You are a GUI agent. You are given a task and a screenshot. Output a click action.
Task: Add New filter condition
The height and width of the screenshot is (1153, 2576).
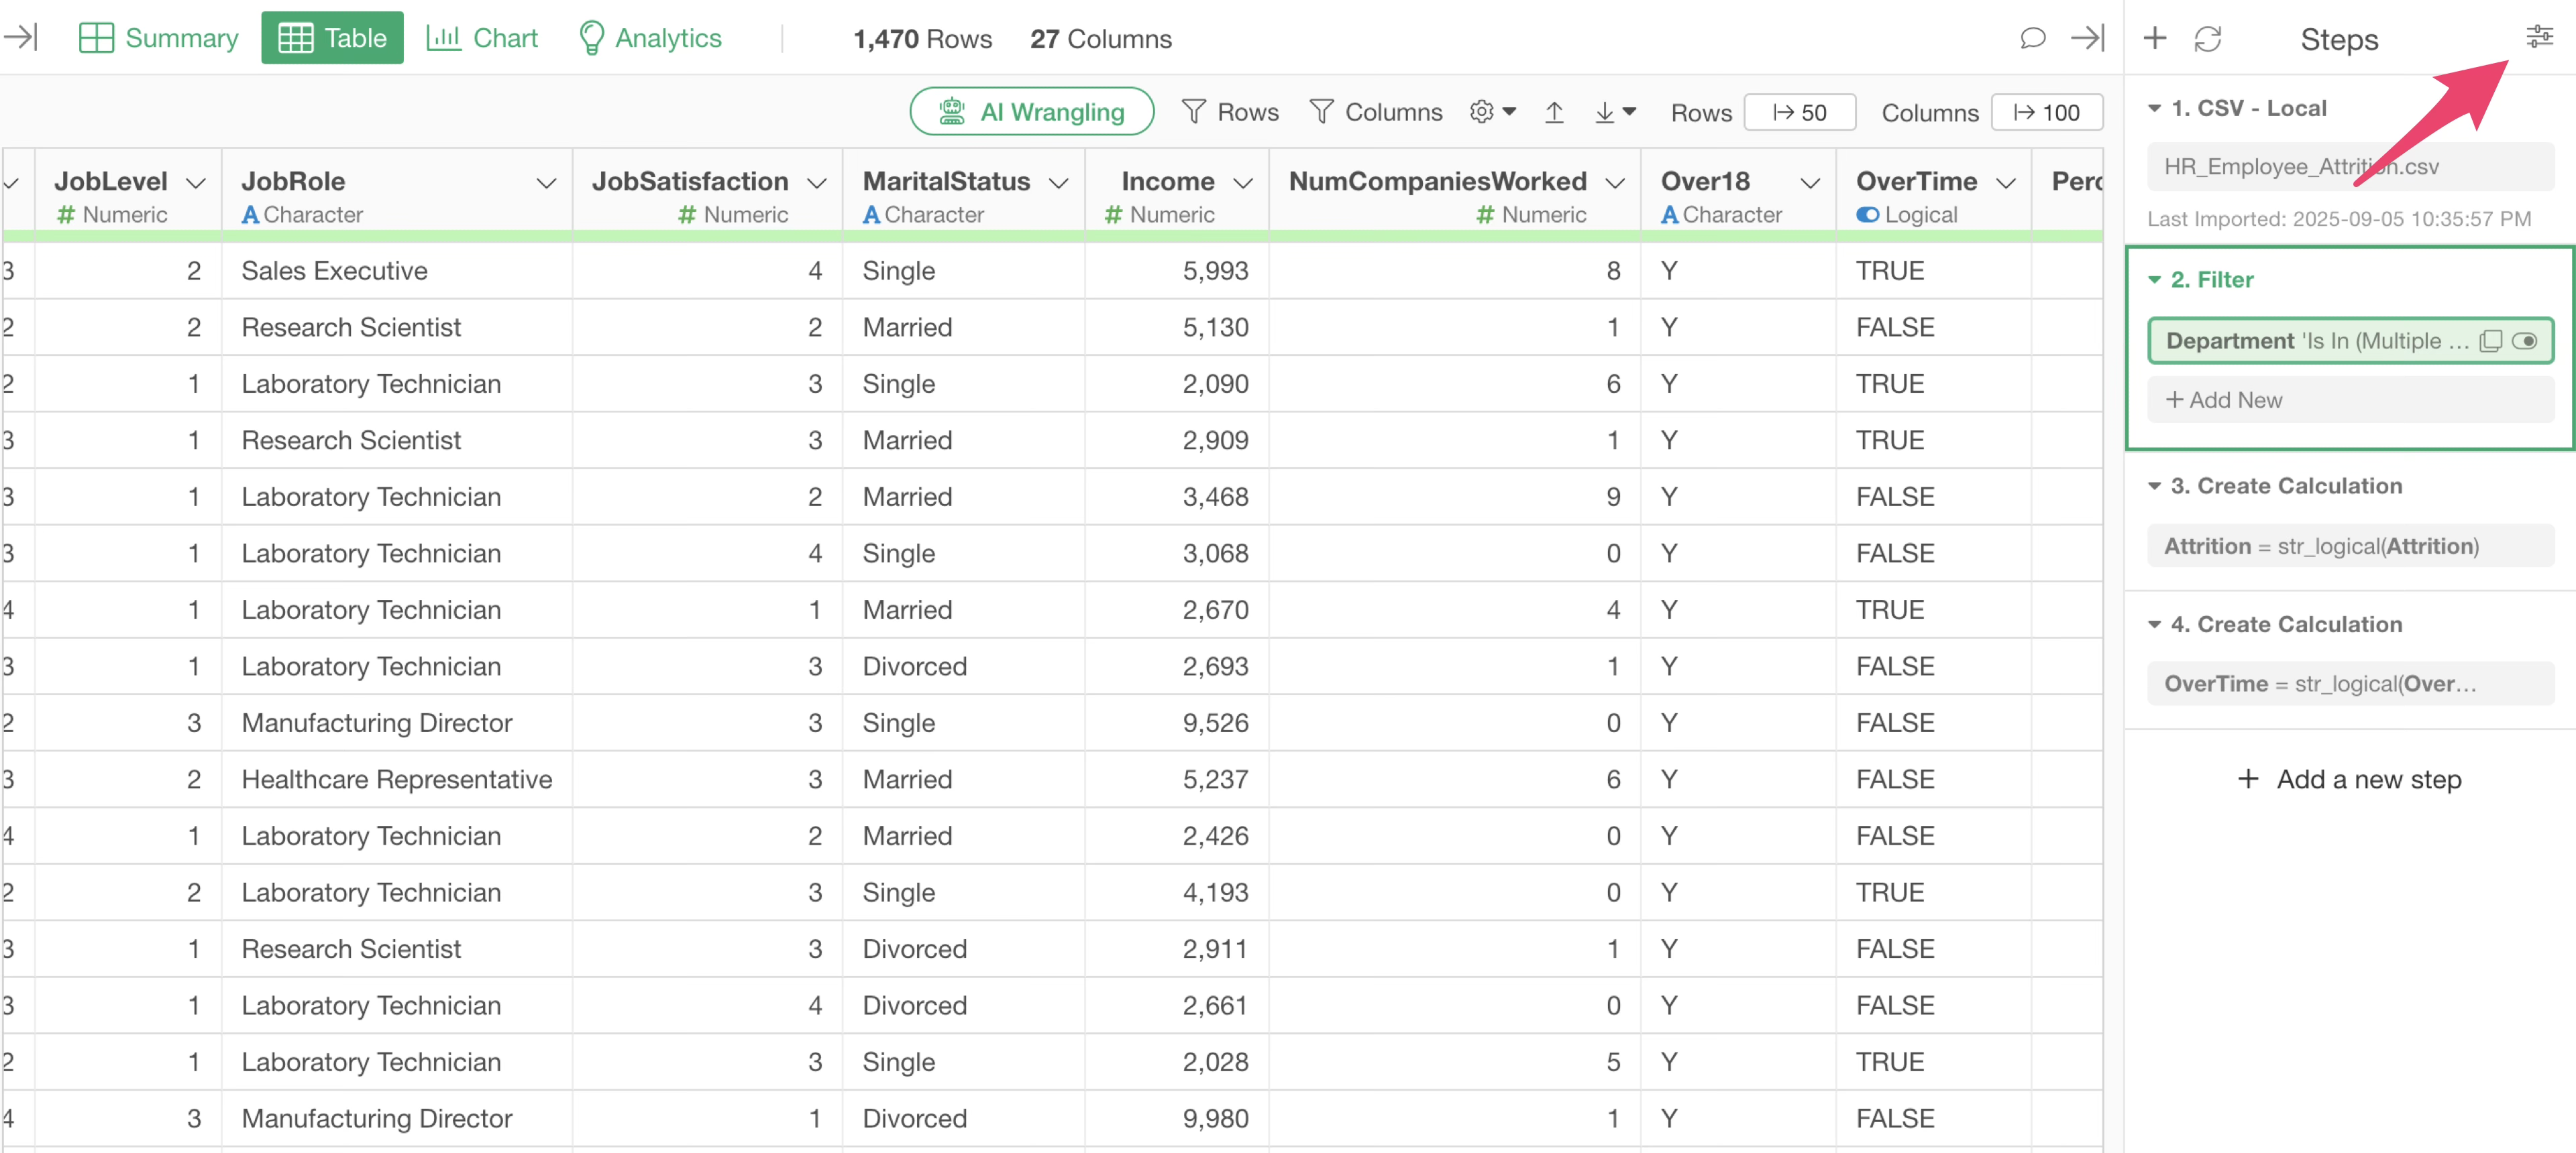coord(2350,400)
